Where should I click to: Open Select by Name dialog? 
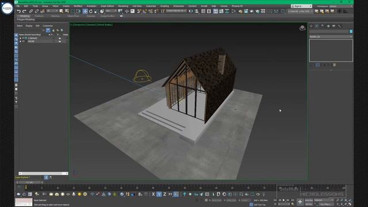(x=67, y=11)
